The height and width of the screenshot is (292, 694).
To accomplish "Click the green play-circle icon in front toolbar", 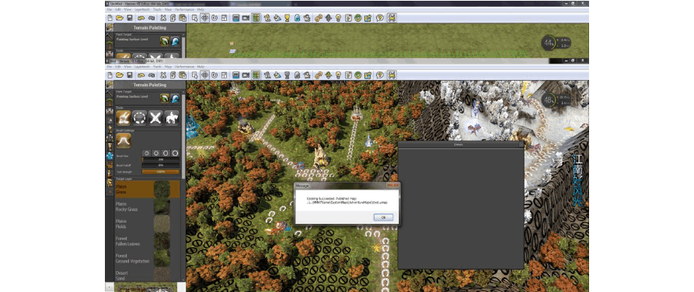I will [358, 75].
